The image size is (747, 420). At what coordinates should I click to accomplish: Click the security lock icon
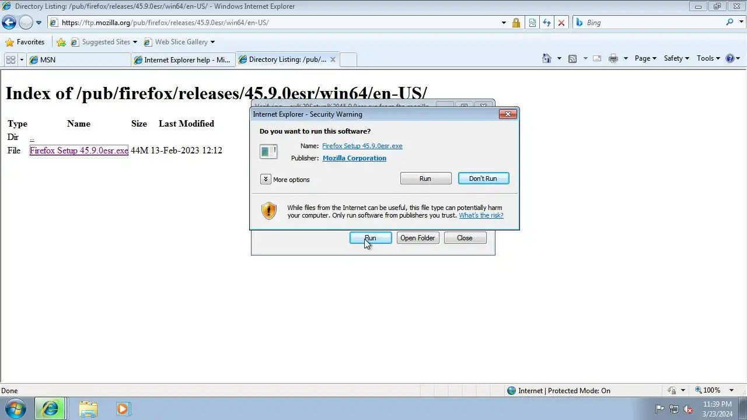[516, 23]
